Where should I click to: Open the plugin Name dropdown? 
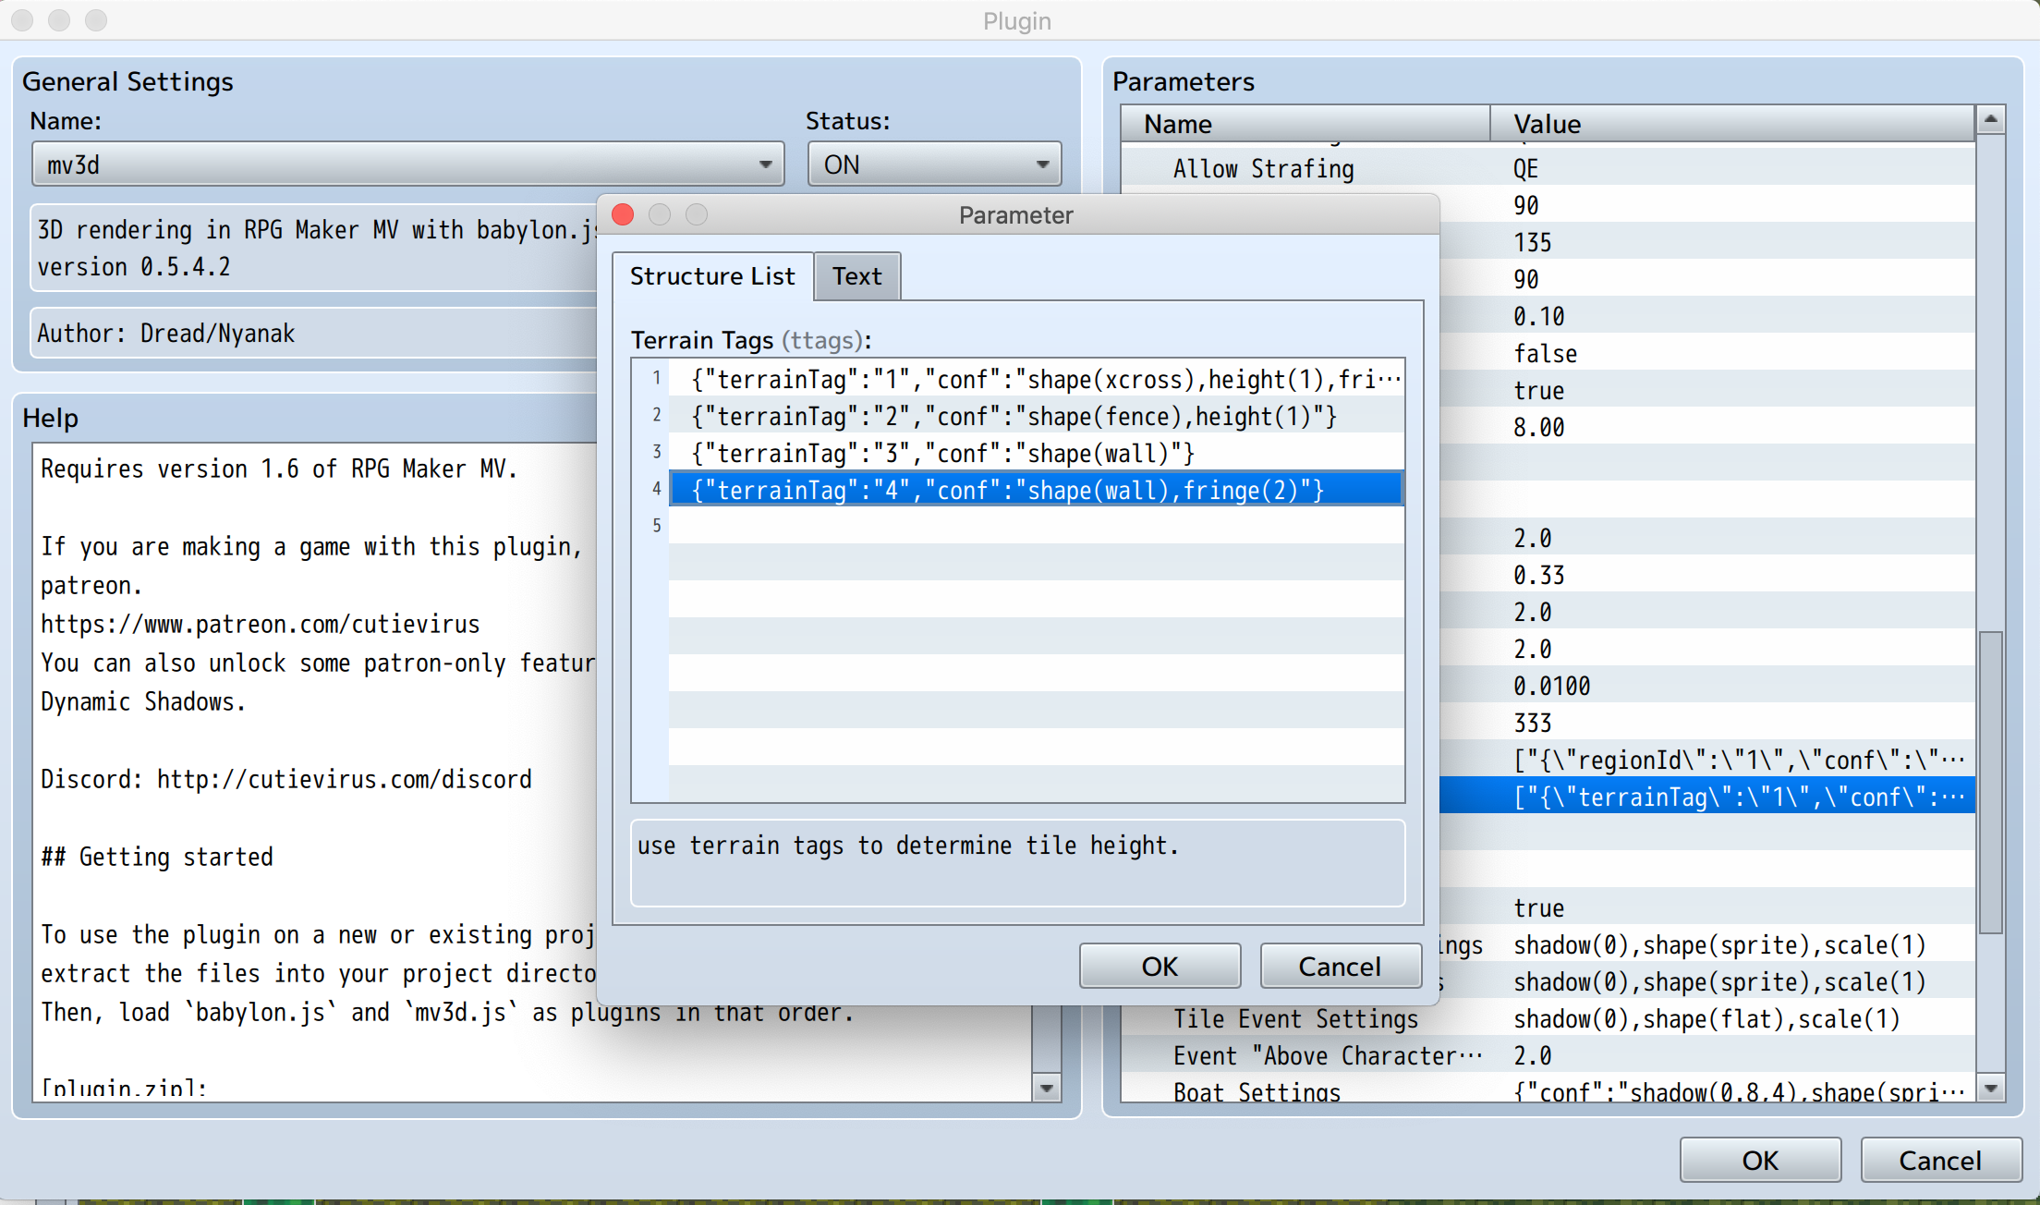coord(407,164)
